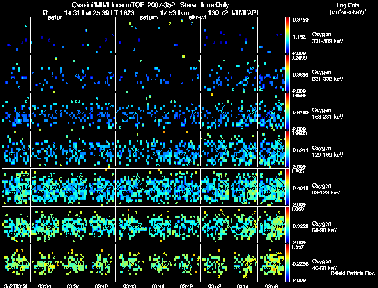
Task: Click the 68-90 keV image at 03:46
Action: (x=158, y=225)
